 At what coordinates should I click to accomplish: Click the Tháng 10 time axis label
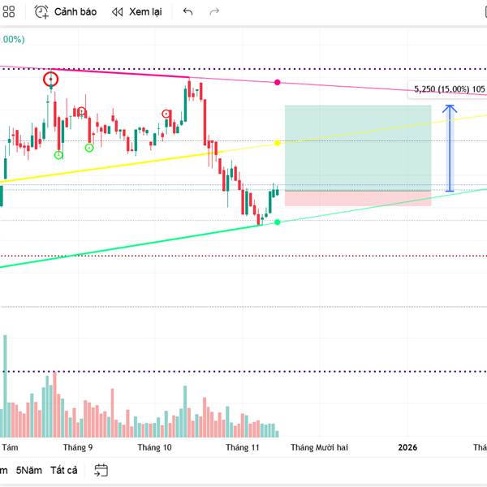click(x=154, y=447)
